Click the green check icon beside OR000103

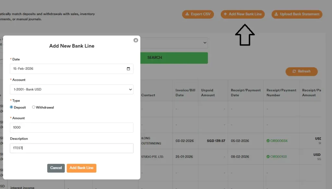268,157
